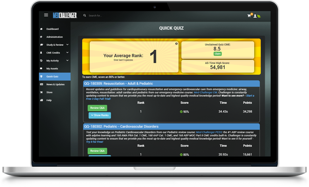Follow the Med-Challenger PEDS link
Viewport: 309px width, 187px height.
tap(209, 132)
